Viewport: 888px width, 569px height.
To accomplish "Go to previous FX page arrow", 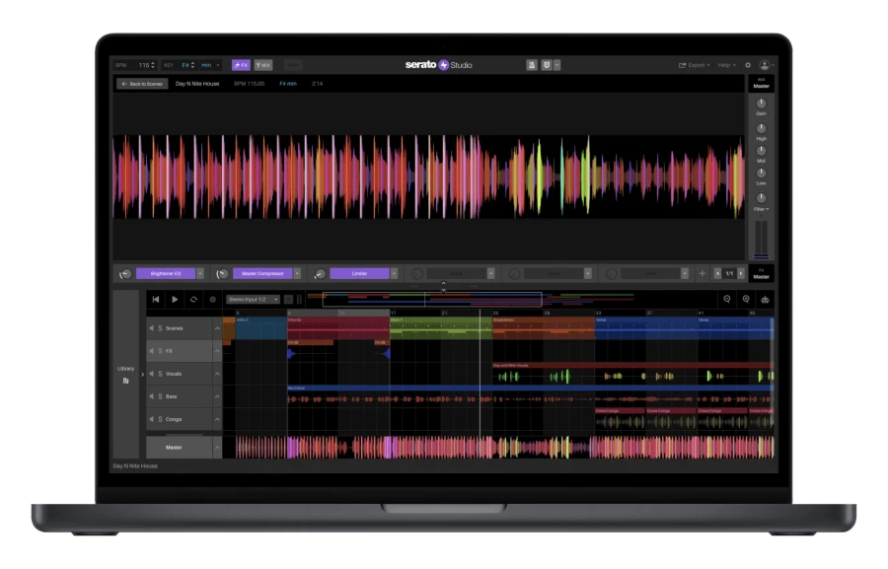I will [717, 273].
